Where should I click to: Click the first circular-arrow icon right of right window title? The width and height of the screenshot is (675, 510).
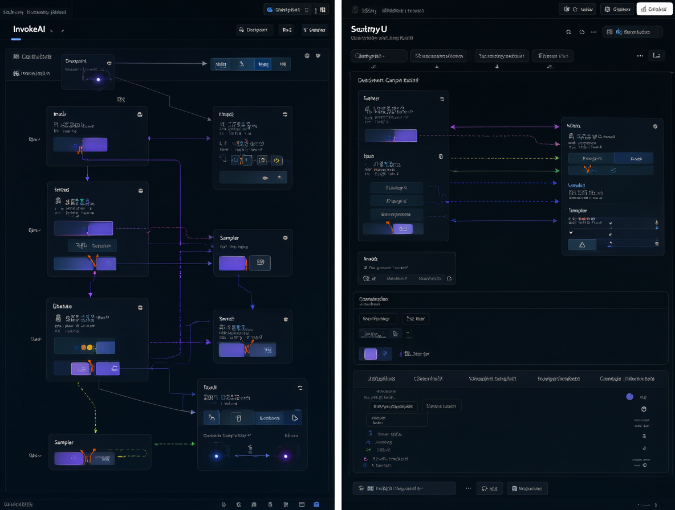[x=568, y=32]
